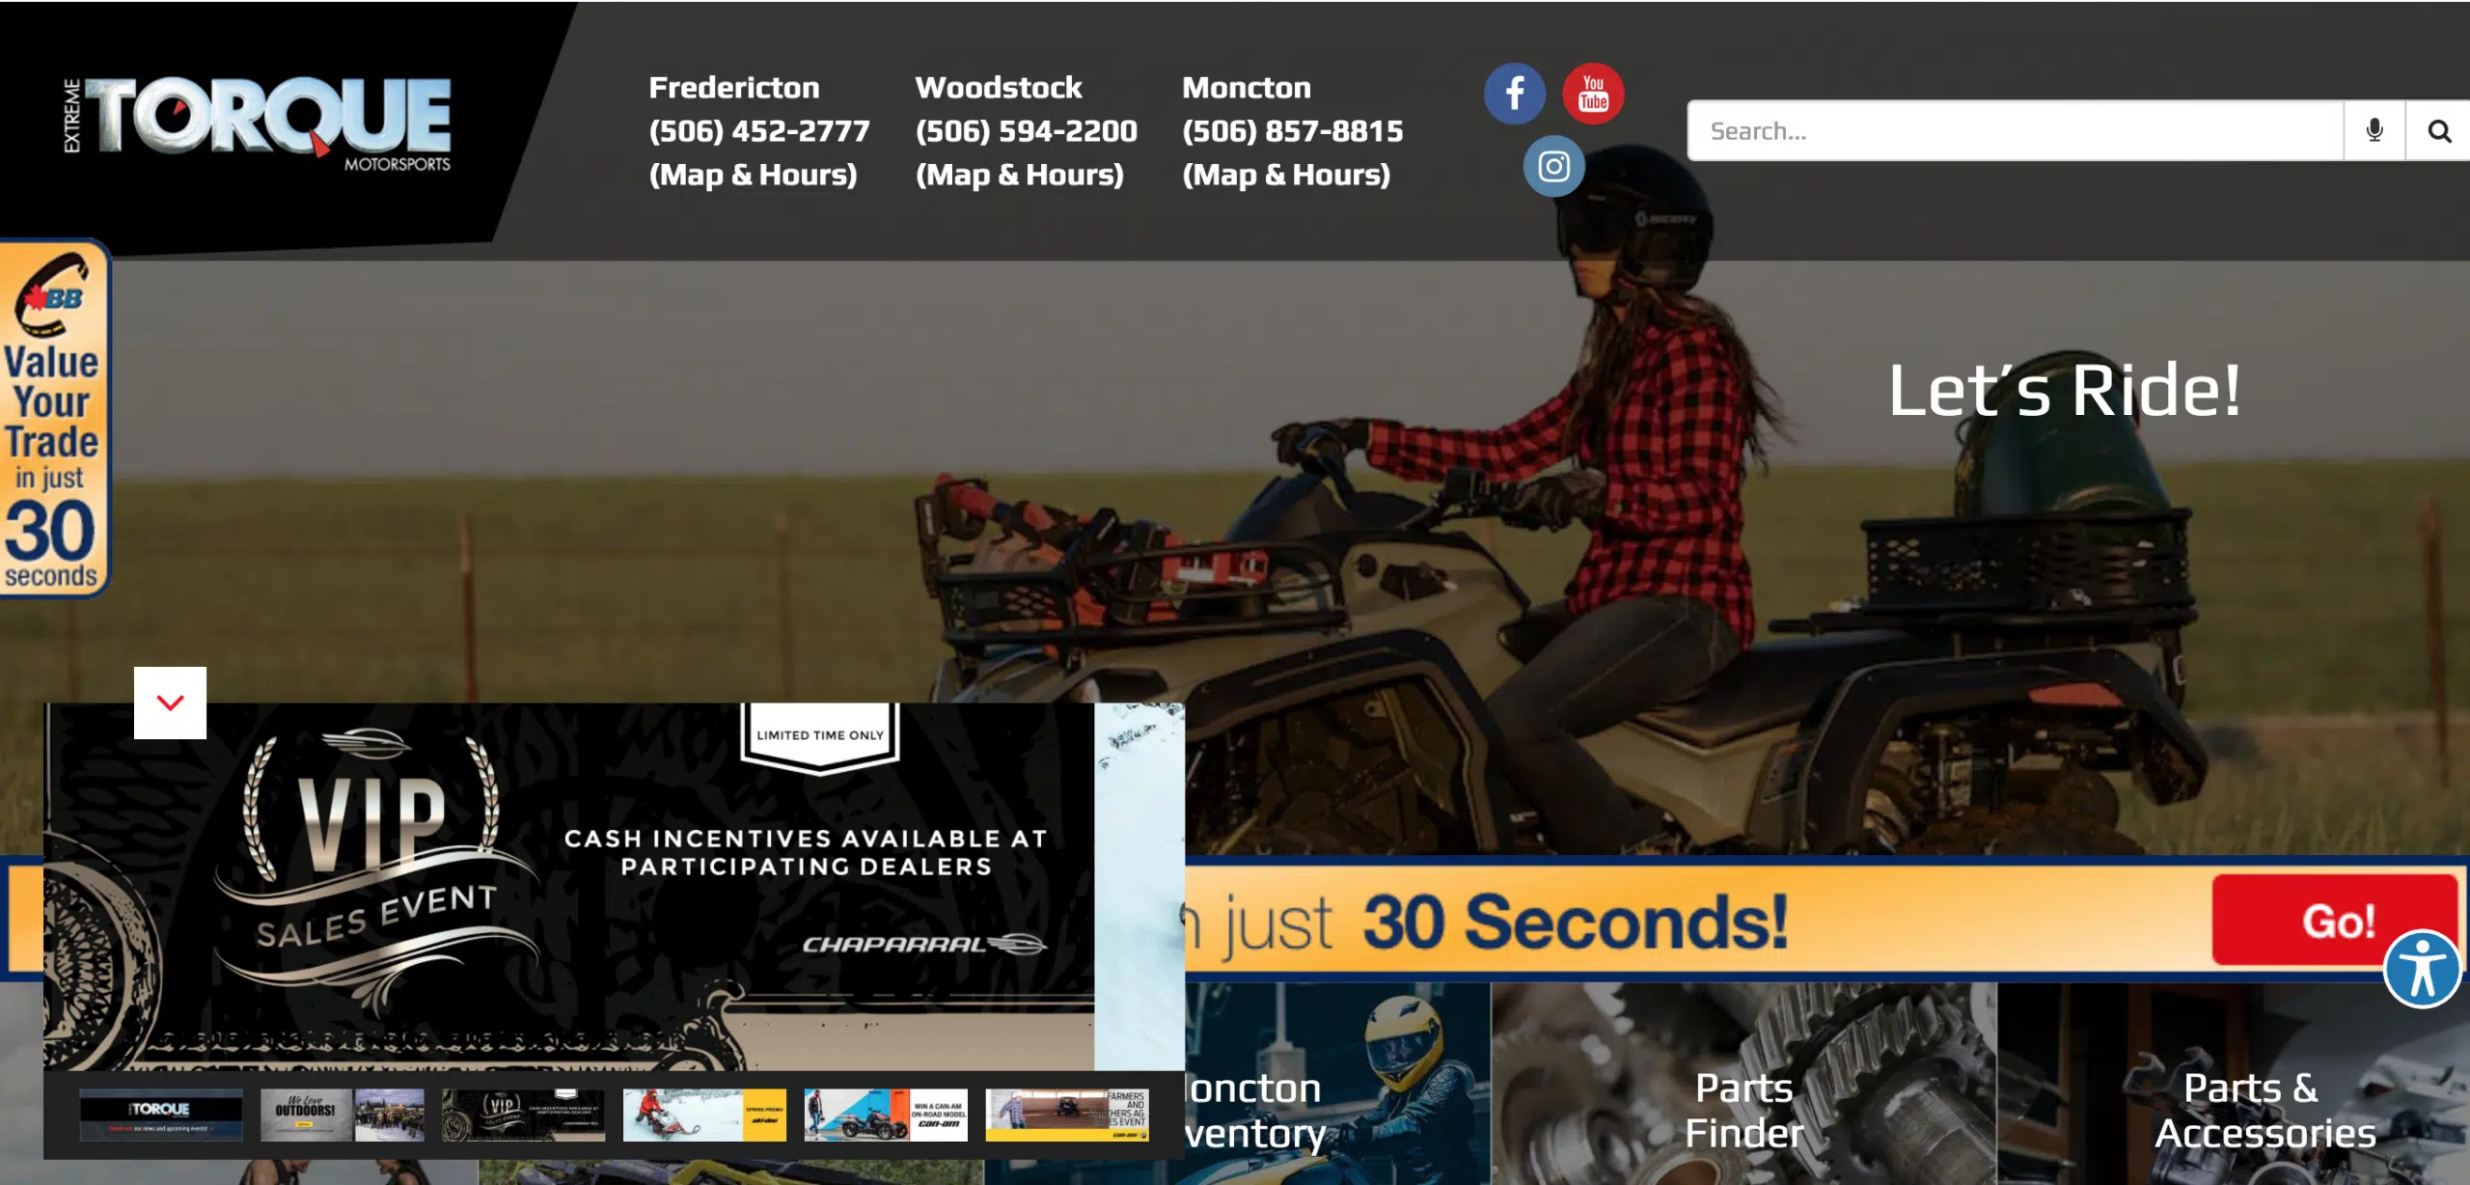Open Moncton Map & Hours

tap(1286, 175)
